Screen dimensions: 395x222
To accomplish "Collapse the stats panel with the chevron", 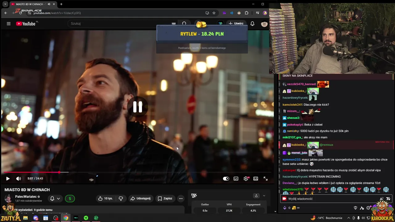I will pos(264,196).
